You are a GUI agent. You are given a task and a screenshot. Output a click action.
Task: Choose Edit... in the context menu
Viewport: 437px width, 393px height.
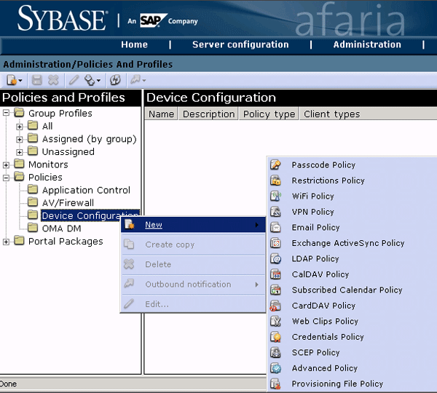click(193, 304)
